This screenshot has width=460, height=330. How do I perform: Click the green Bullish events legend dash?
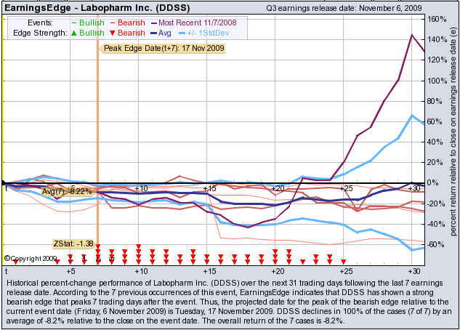73,23
